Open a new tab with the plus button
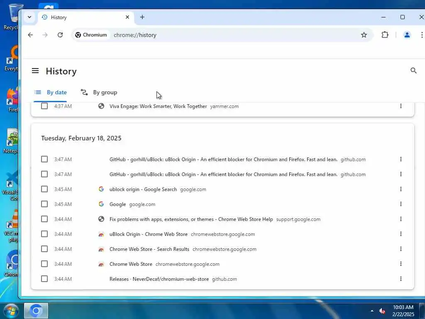This screenshot has width=425, height=319. [x=142, y=17]
